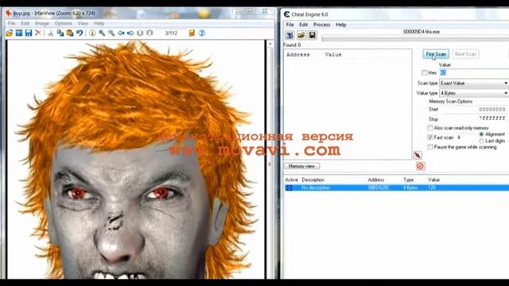The image size is (509, 286).
Task: Open the Cheat Engine Help menu
Action: pos(341,25)
